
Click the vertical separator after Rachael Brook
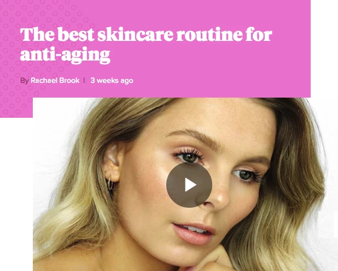click(84, 80)
